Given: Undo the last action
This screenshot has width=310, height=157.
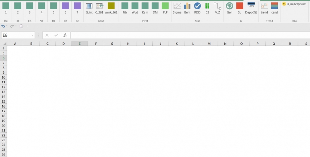Looking at the screenshot, I should (3, 26).
